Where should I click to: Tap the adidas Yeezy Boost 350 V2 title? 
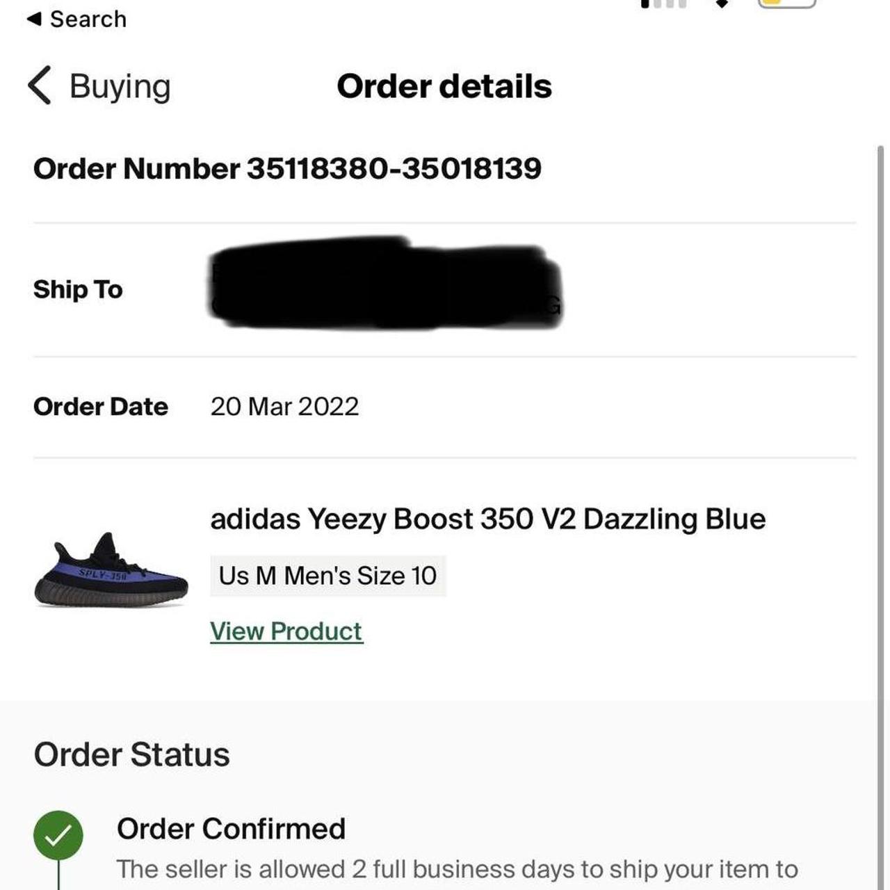pos(487,518)
